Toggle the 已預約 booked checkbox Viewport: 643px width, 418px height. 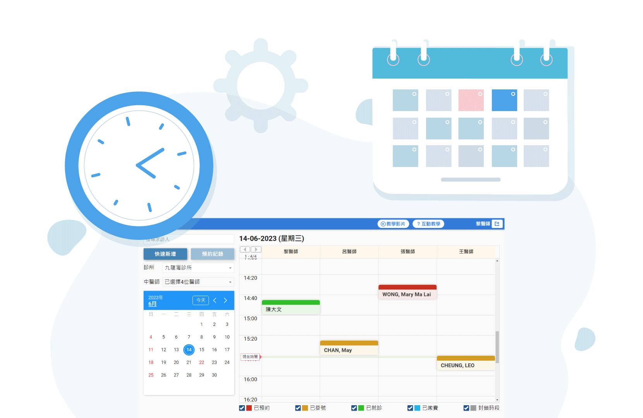click(242, 408)
